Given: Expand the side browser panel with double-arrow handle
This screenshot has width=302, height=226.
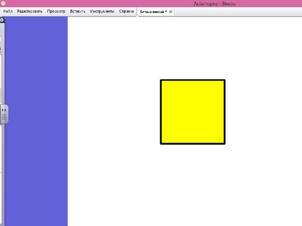Looking at the screenshot, I should pos(4,110).
